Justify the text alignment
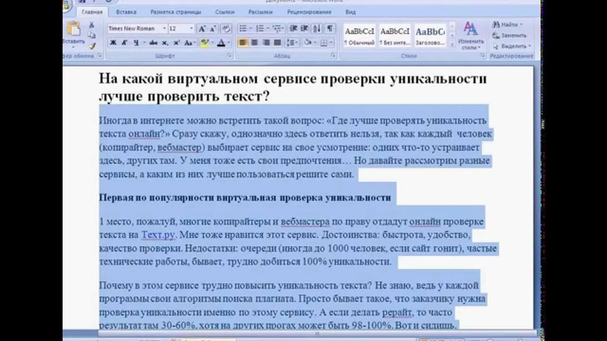The height and width of the screenshot is (341, 607). tap(277, 43)
